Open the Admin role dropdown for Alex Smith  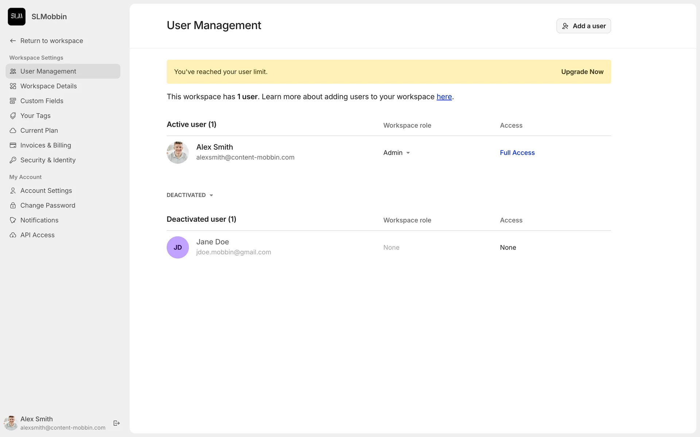tap(397, 153)
